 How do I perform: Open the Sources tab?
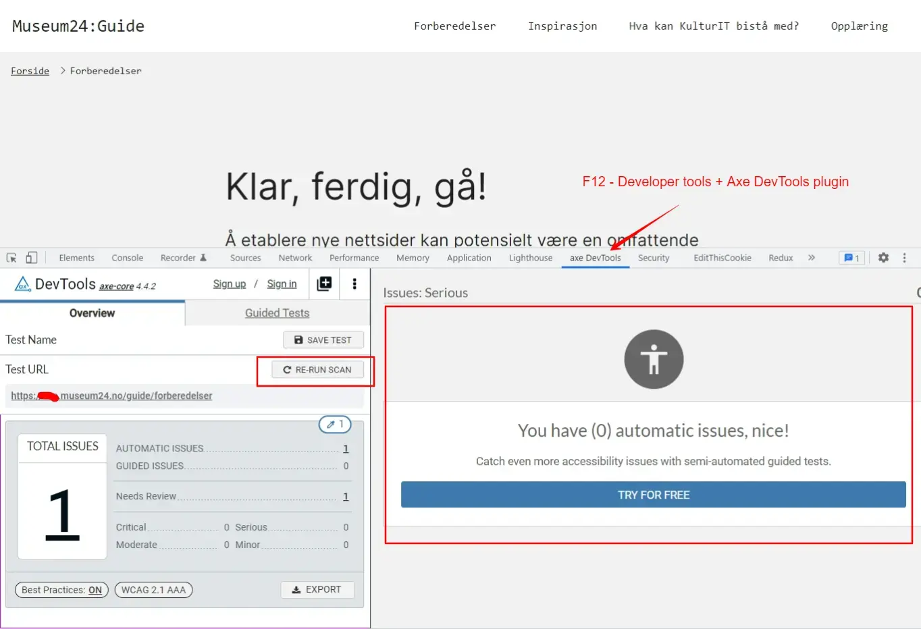[x=245, y=258]
